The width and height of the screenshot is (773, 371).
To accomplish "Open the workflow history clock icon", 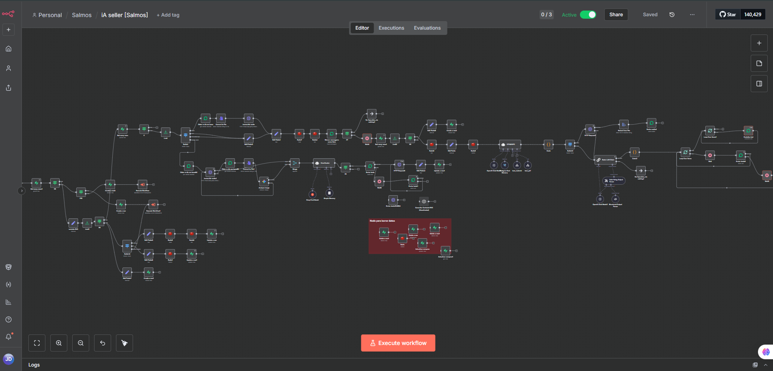I will 672,15.
